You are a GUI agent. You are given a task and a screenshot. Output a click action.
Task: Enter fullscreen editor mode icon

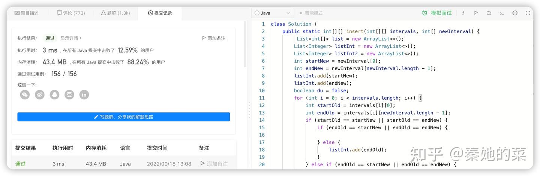pos(528,13)
